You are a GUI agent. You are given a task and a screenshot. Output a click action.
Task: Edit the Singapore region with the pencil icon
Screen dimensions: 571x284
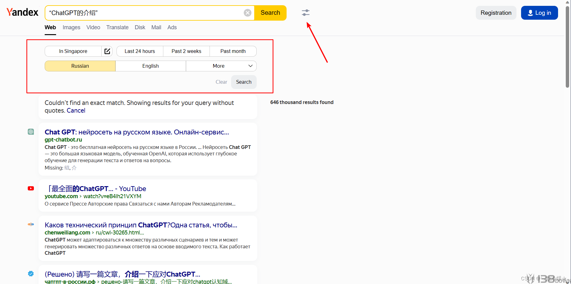[107, 51]
